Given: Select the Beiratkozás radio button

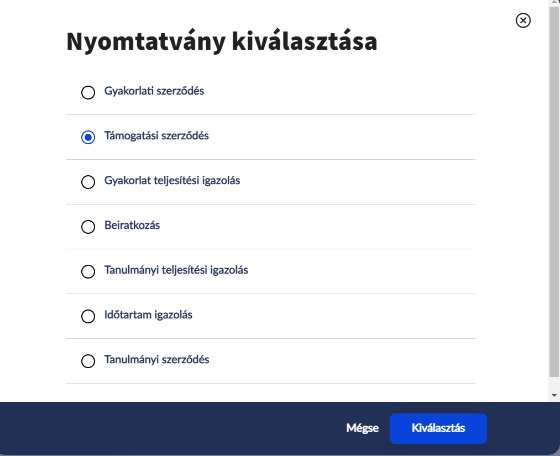Looking at the screenshot, I should (88, 227).
